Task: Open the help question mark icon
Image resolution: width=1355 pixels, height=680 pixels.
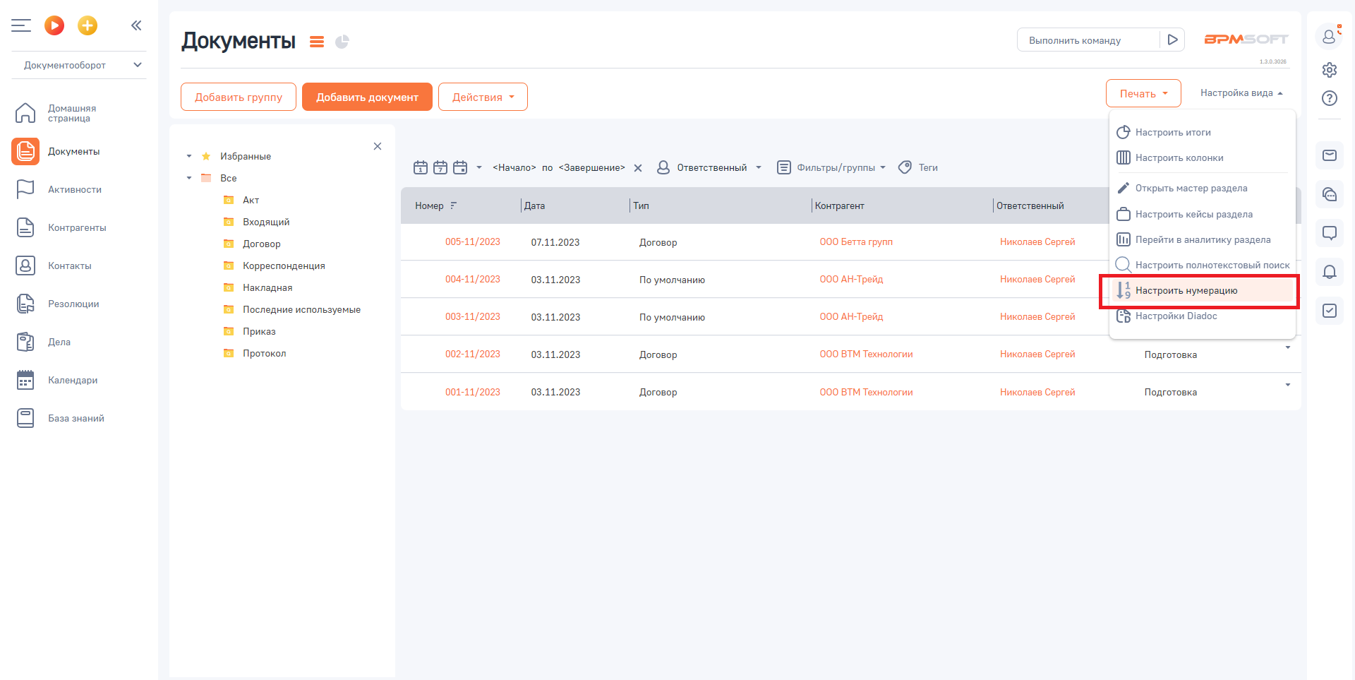Action: pyautogui.click(x=1330, y=98)
